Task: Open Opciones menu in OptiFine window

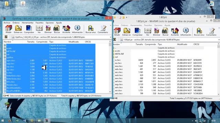Action: click(x=49, y=23)
